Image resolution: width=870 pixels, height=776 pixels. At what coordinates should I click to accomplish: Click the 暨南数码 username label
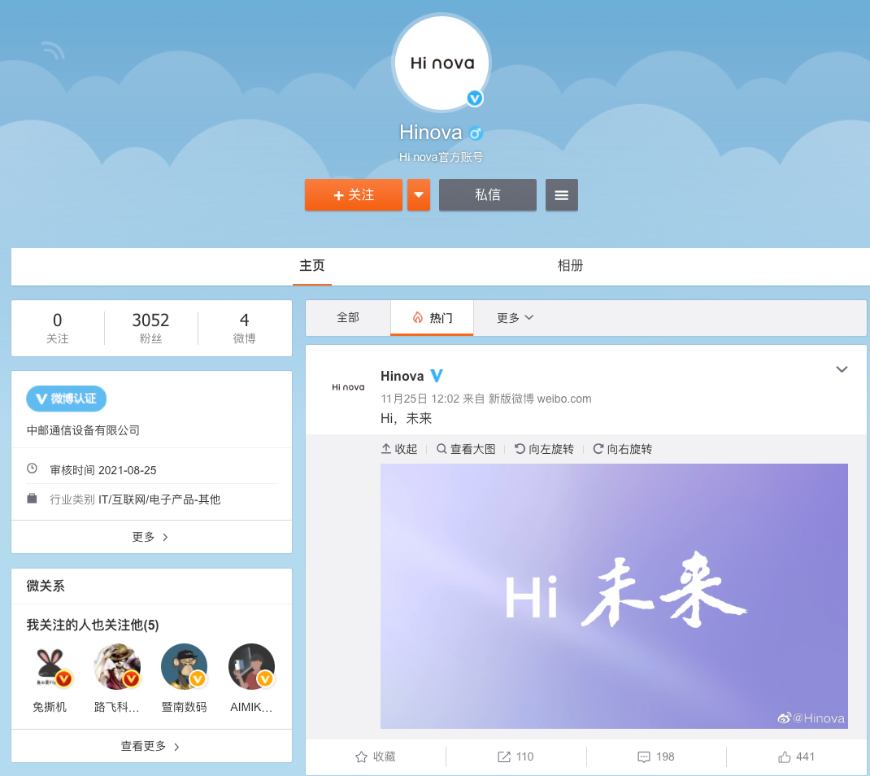click(185, 707)
